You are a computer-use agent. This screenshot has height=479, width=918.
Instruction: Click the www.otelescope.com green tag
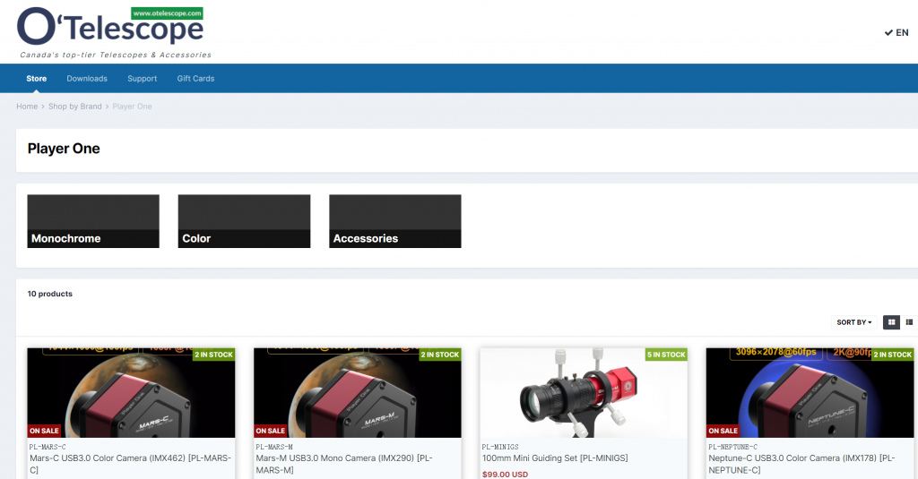(167, 13)
